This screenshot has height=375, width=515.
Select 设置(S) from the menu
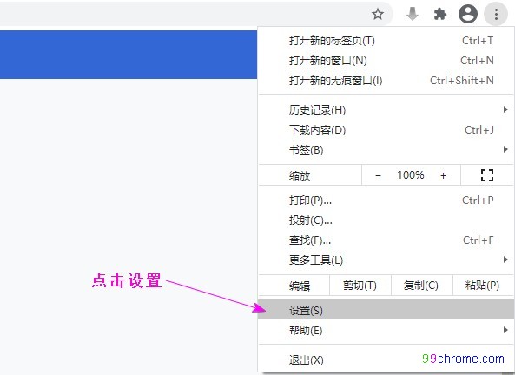(x=386, y=310)
